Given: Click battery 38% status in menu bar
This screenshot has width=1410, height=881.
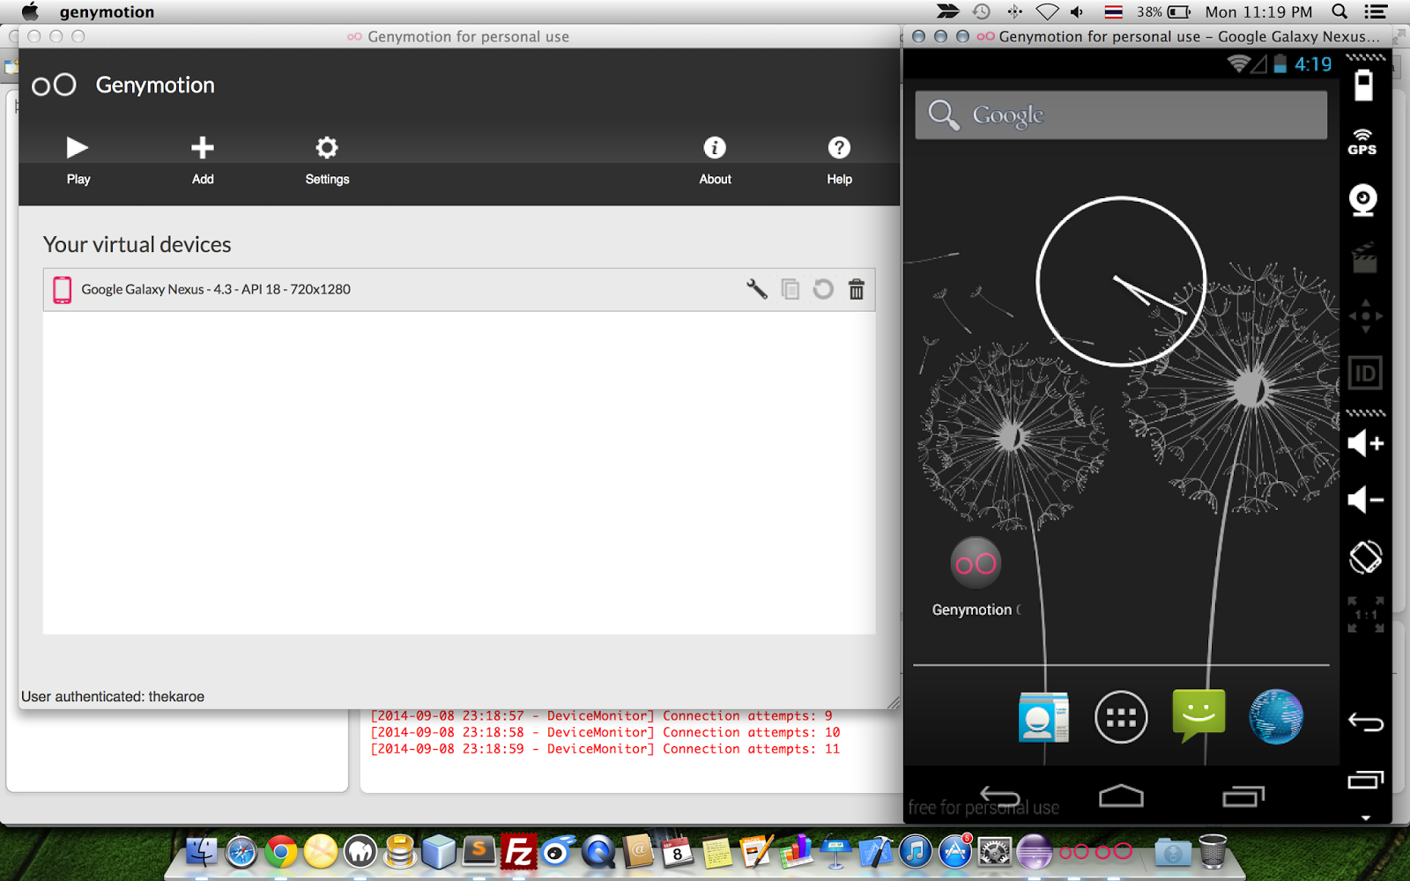Looking at the screenshot, I should [x=1163, y=11].
